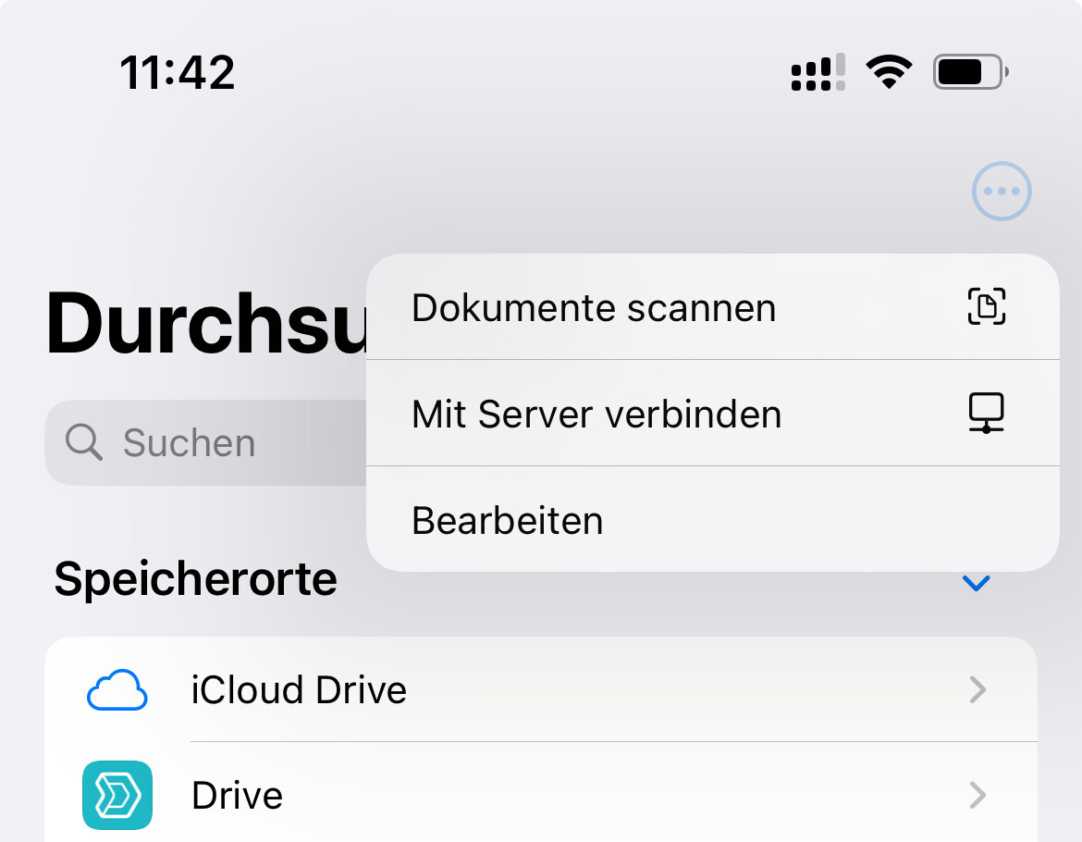
Task: Tap the cellular signal icon
Action: pos(818,72)
